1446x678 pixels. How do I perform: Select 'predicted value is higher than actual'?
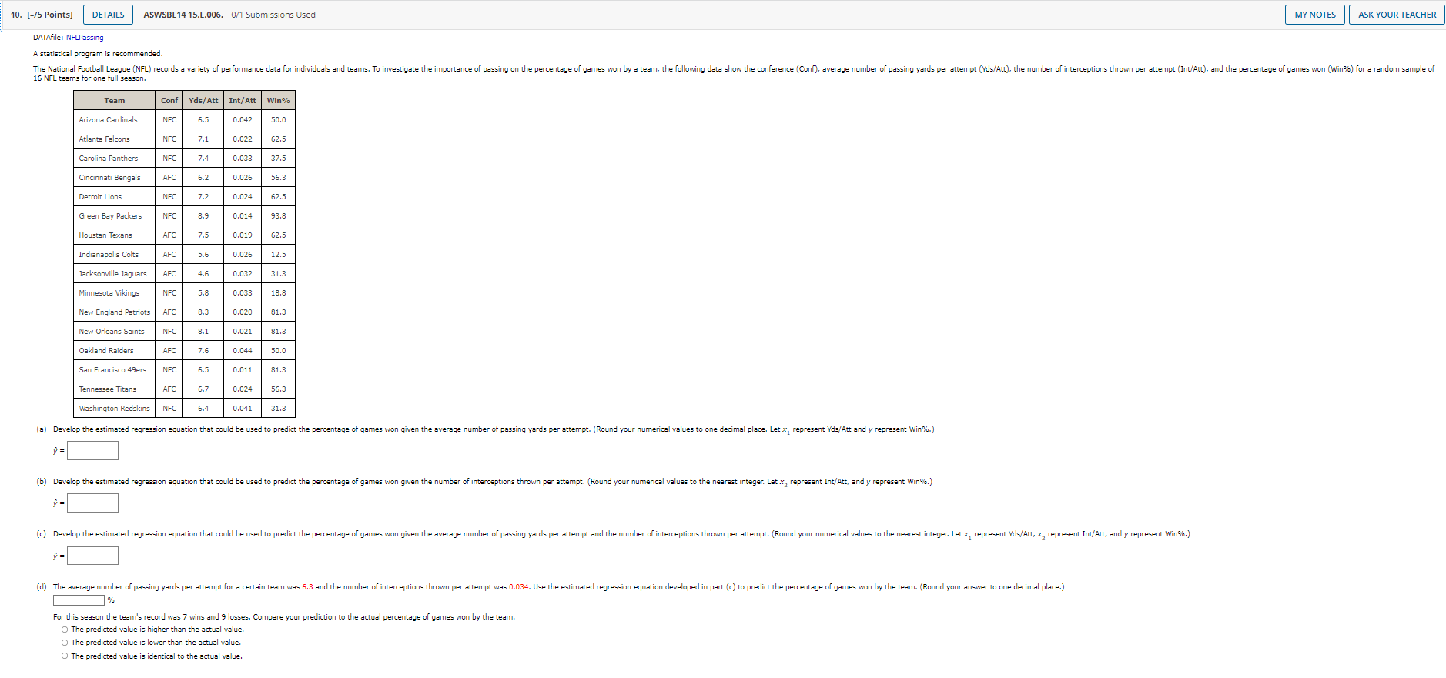pyautogui.click(x=65, y=630)
